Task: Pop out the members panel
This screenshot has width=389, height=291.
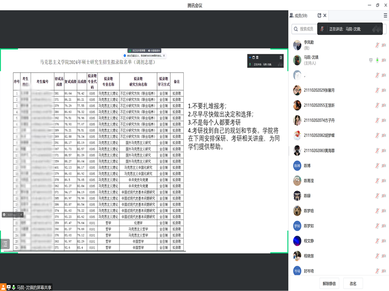Action: point(319,16)
